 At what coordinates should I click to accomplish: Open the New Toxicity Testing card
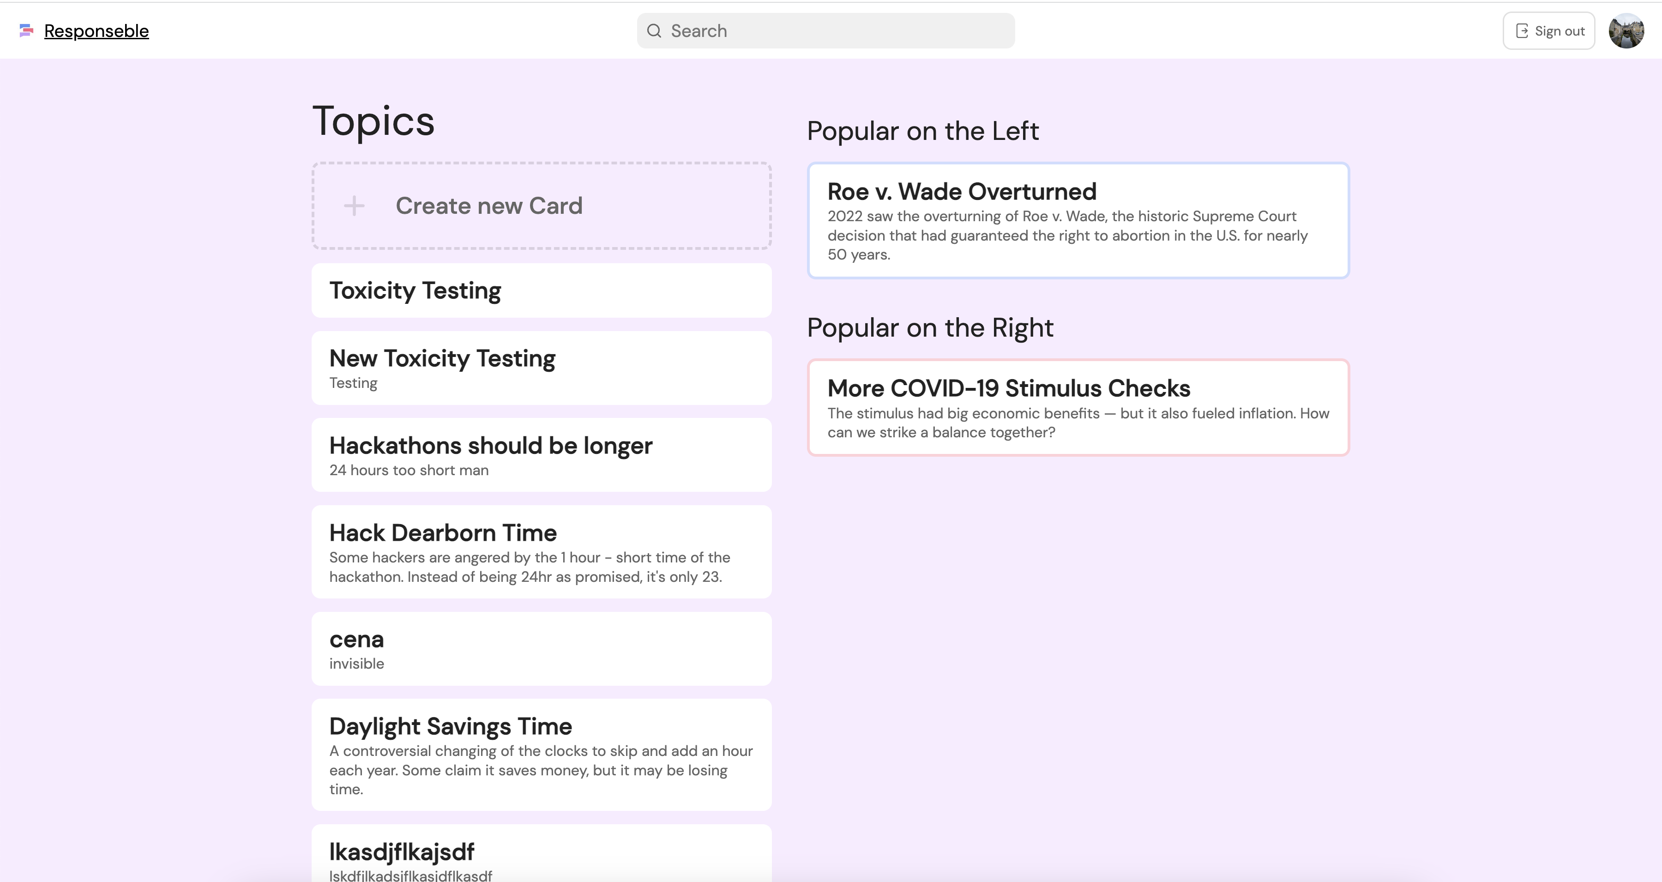(542, 368)
